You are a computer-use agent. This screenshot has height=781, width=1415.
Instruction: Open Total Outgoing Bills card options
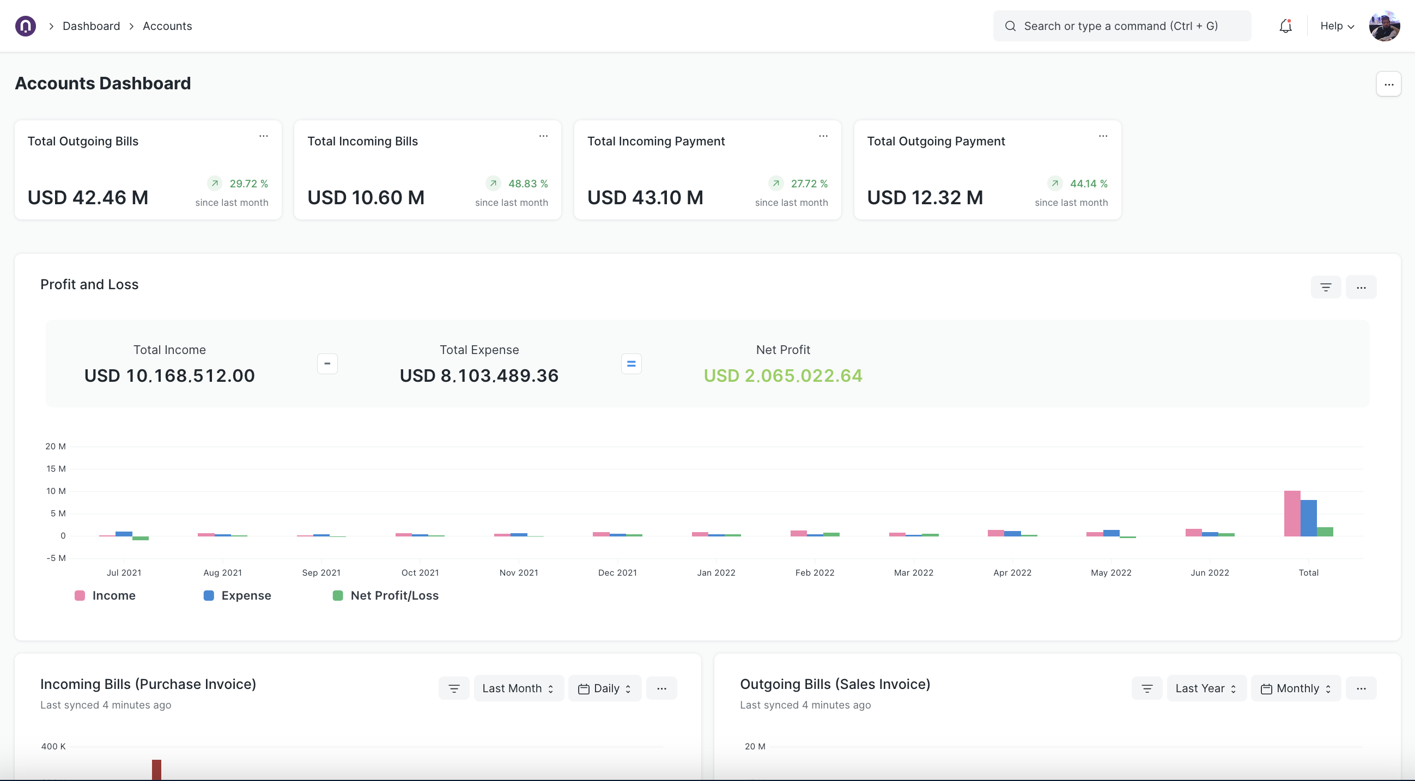point(264,136)
